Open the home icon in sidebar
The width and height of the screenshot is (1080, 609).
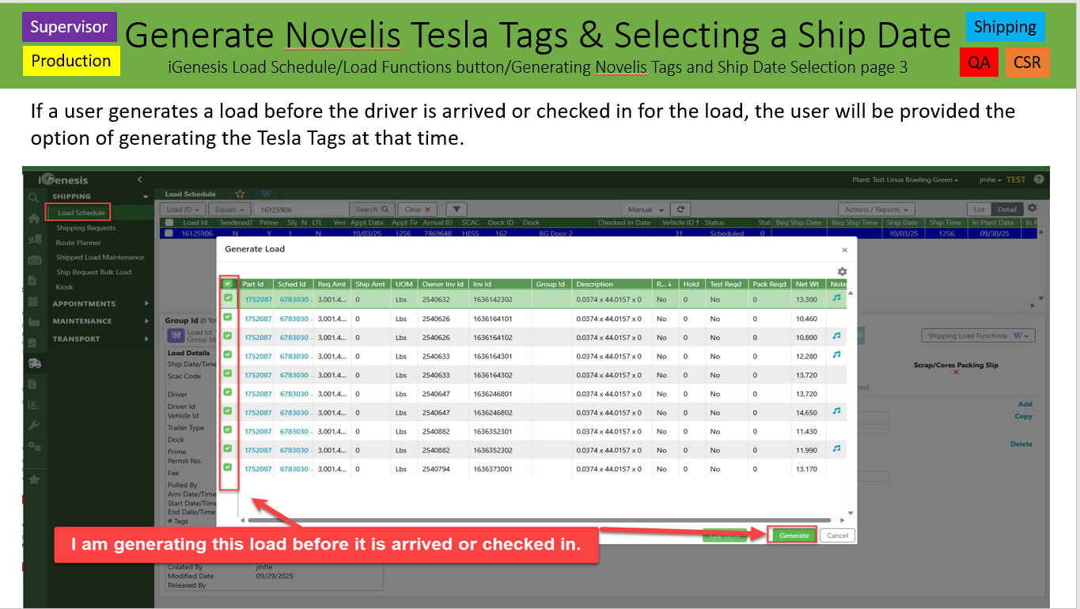(33, 218)
